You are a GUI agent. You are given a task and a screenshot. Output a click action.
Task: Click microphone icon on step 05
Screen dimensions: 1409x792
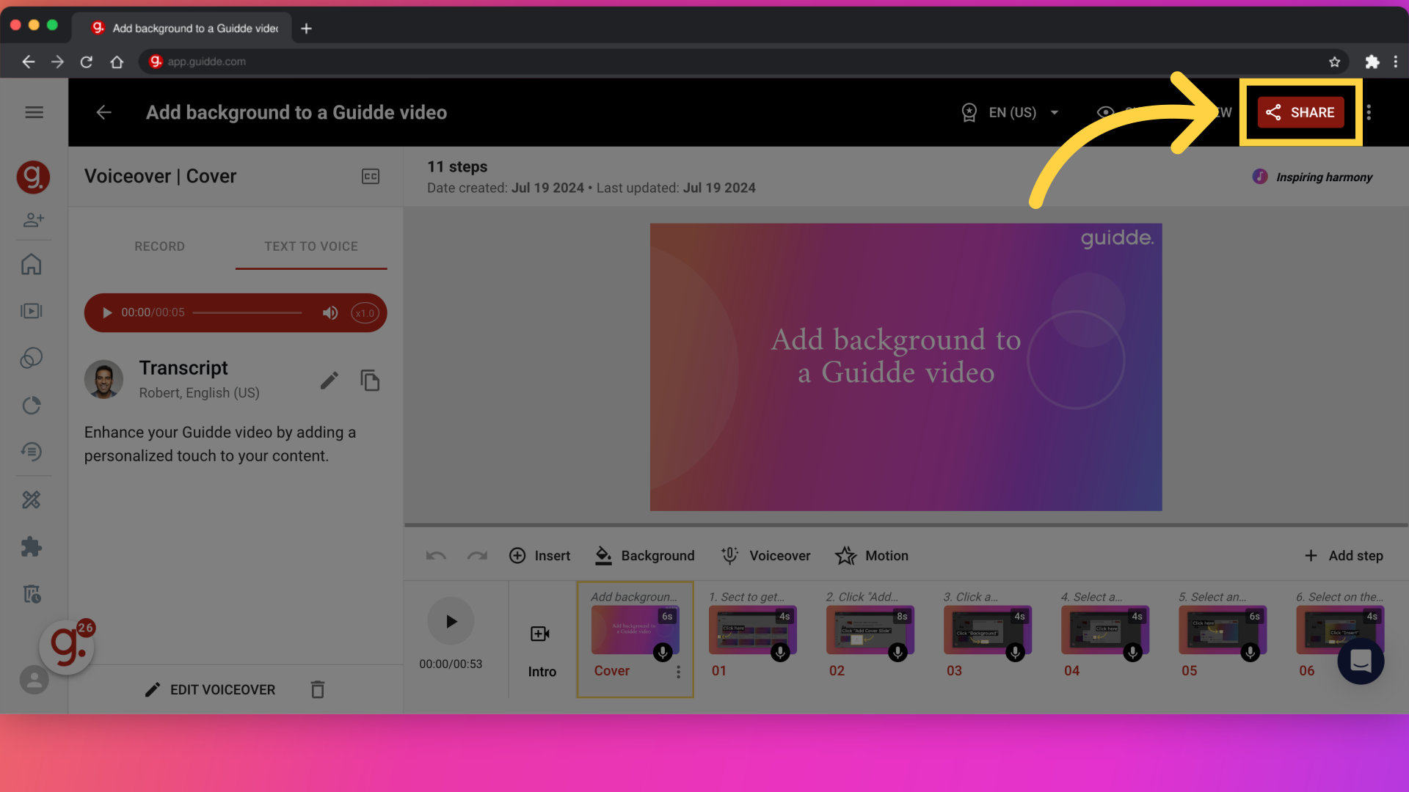(1250, 652)
